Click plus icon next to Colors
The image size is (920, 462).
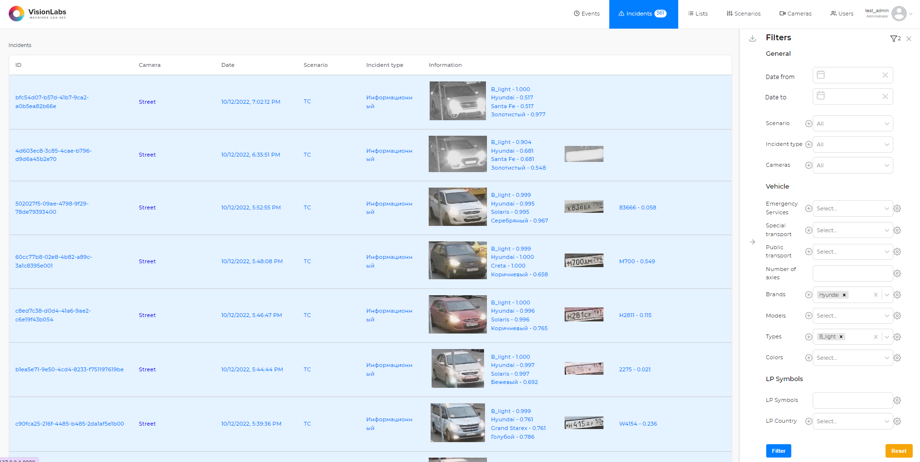coord(808,358)
